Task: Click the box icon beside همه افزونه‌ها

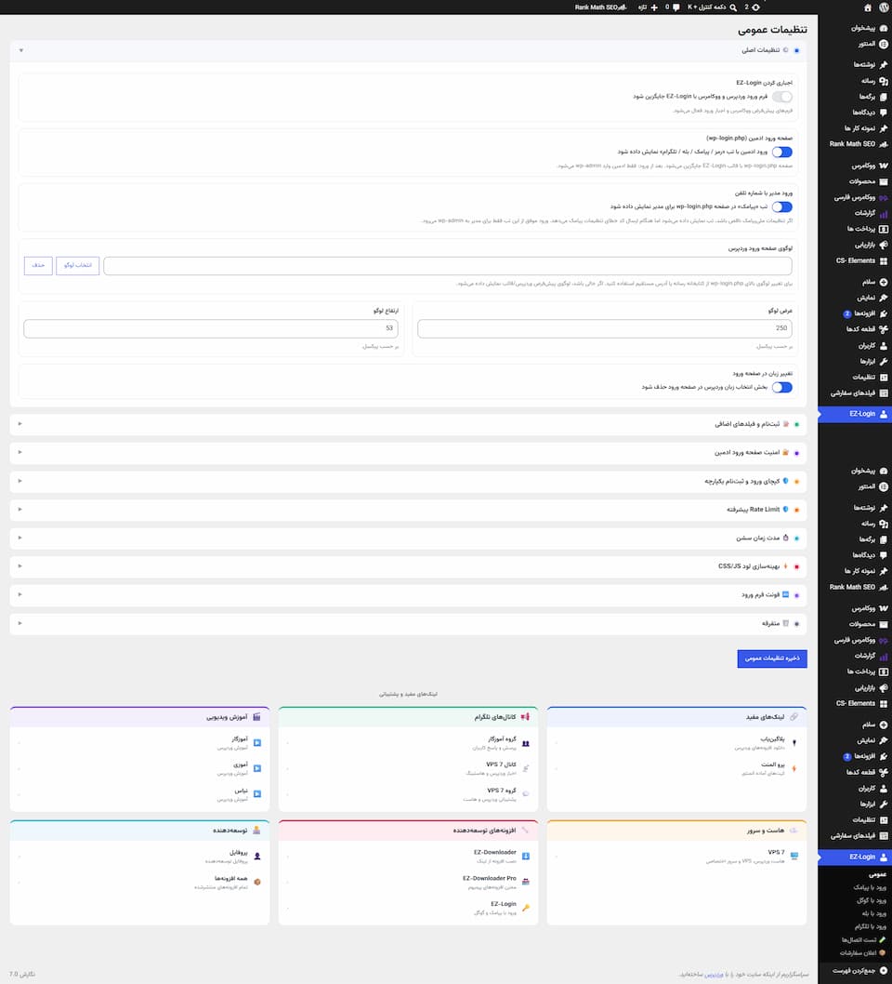Action: (257, 882)
